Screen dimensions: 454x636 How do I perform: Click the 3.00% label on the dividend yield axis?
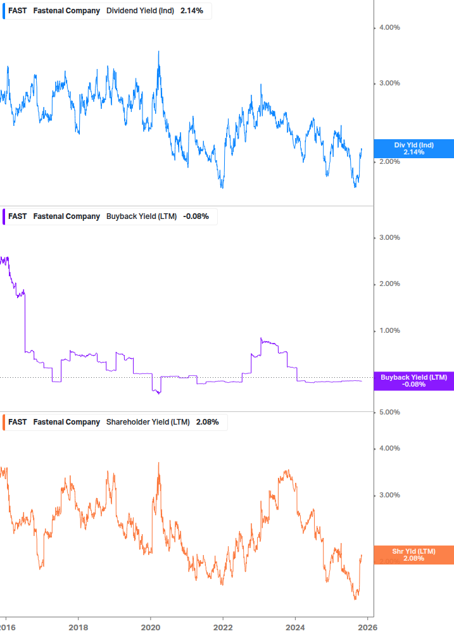coord(389,83)
